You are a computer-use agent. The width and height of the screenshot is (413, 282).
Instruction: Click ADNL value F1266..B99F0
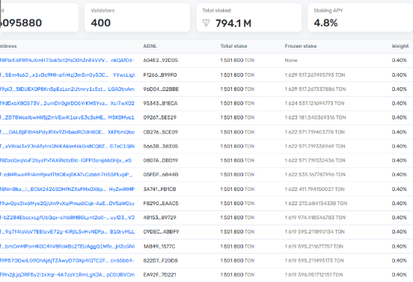click(160, 75)
